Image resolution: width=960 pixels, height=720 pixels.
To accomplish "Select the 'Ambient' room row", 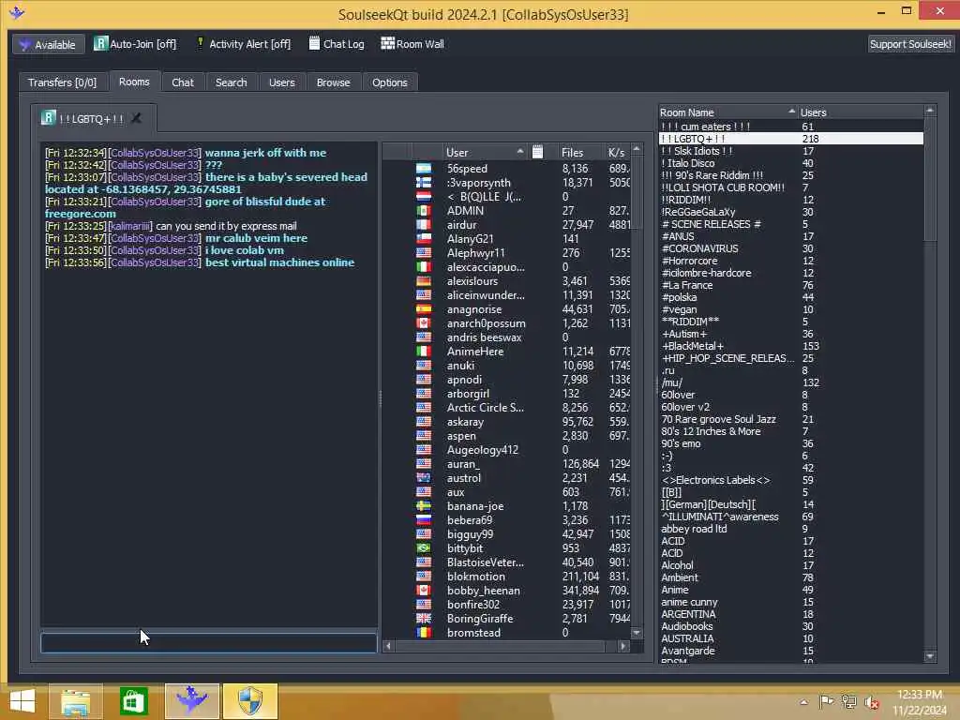I will [791, 577].
